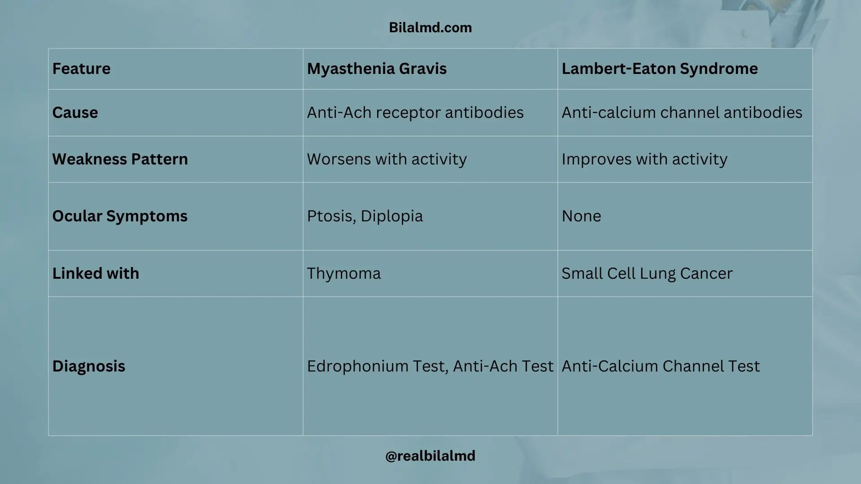The height and width of the screenshot is (484, 861).
Task: Select the Myasthenia Gravis column header
Action: [x=377, y=69]
